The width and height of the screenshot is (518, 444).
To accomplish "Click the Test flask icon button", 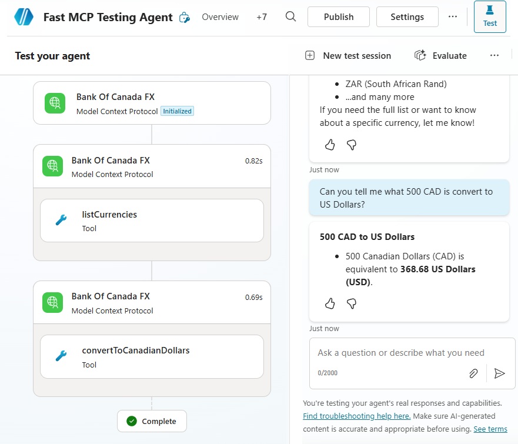I will tap(490, 16).
